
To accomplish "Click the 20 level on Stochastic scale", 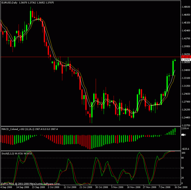I will [x=182, y=178].
